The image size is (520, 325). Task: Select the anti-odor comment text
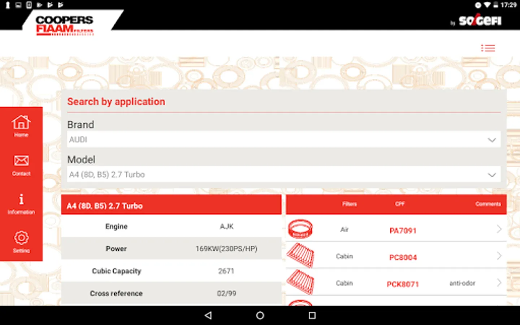coord(462,283)
